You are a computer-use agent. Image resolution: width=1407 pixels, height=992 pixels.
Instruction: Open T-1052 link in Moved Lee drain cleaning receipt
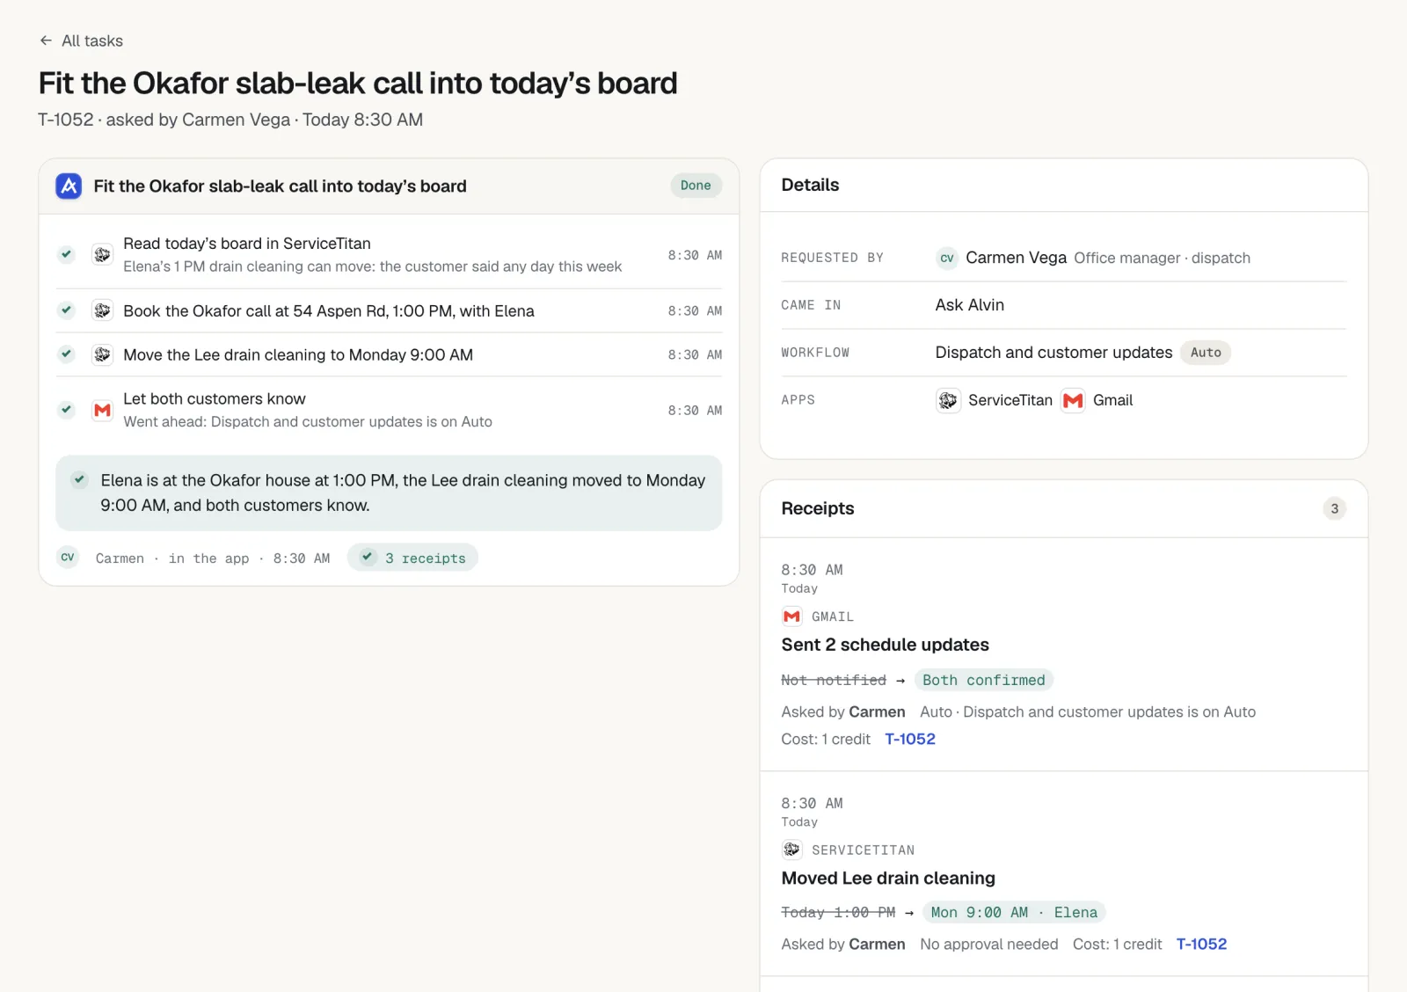(x=1201, y=944)
